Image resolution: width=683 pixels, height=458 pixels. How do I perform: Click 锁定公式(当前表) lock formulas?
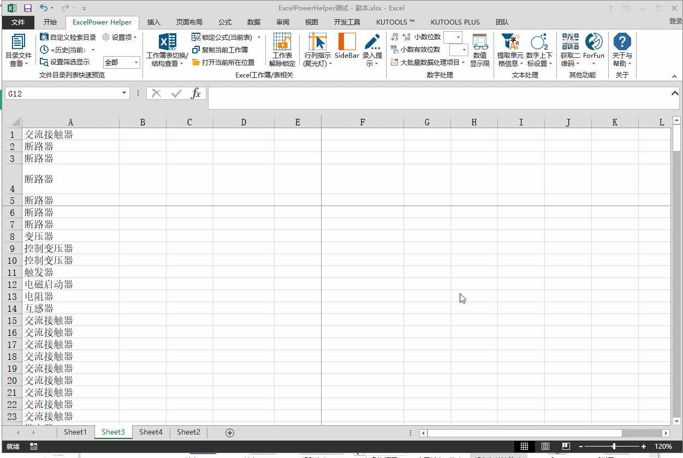222,38
